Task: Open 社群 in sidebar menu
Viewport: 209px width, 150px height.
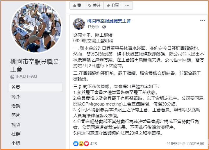Action: tap(16, 134)
